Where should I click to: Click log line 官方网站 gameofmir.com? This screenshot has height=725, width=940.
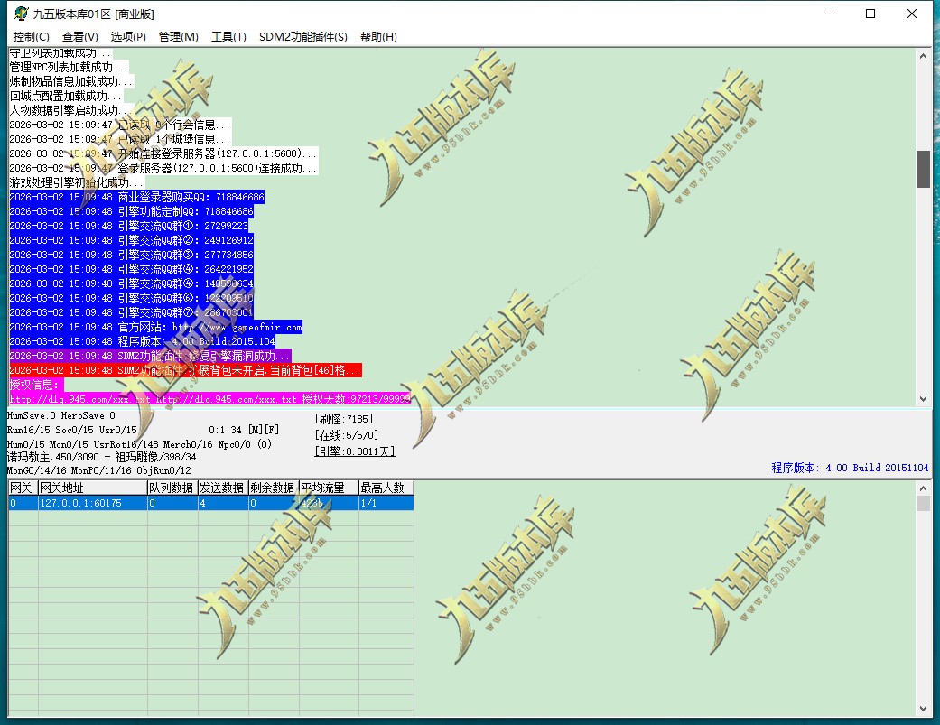156,327
